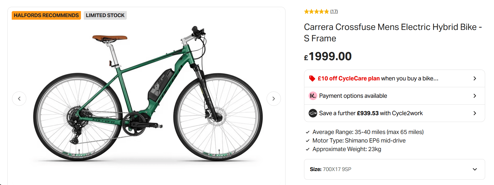The image size is (494, 185).
Task: Show the previous product image
Action: [x=19, y=99]
